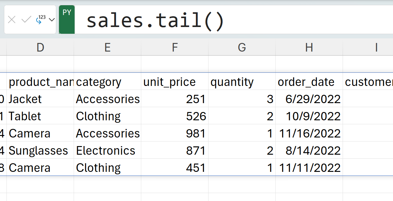Click the cell with unit price 981
The height and width of the screenshot is (201, 393).
tap(174, 133)
